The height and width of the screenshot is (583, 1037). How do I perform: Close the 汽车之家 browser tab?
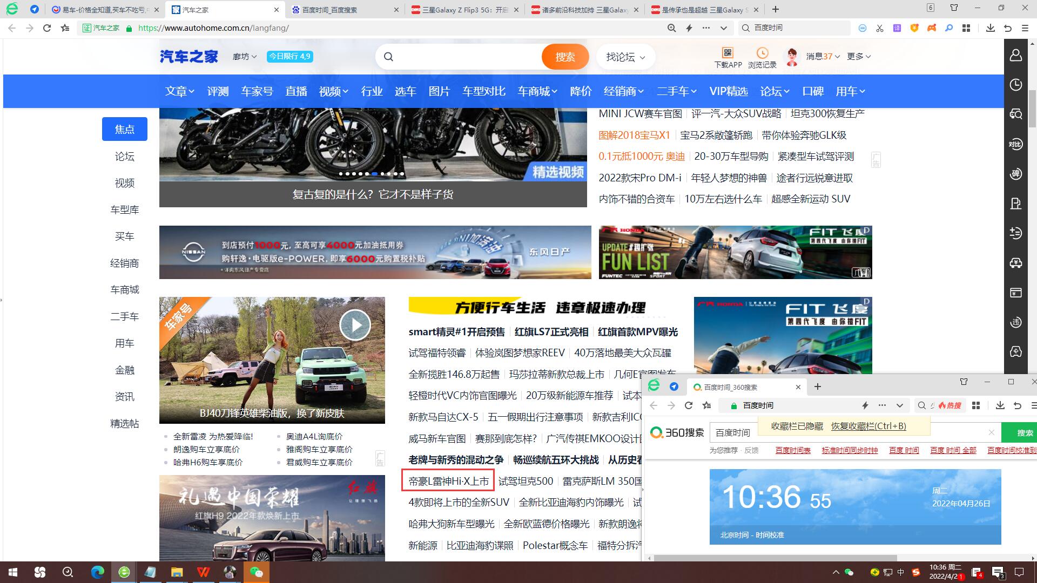point(277,10)
